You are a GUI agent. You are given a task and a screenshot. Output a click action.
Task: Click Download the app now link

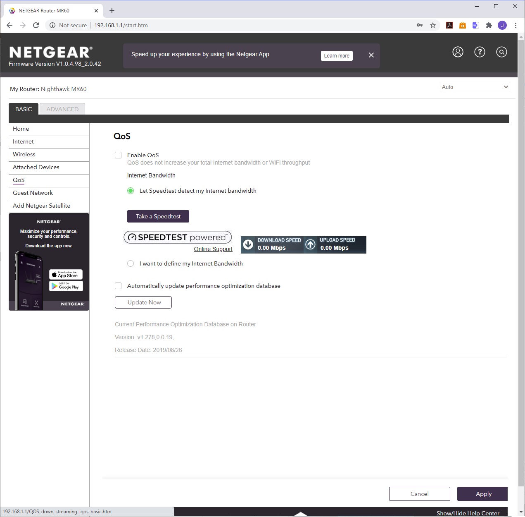click(x=49, y=246)
